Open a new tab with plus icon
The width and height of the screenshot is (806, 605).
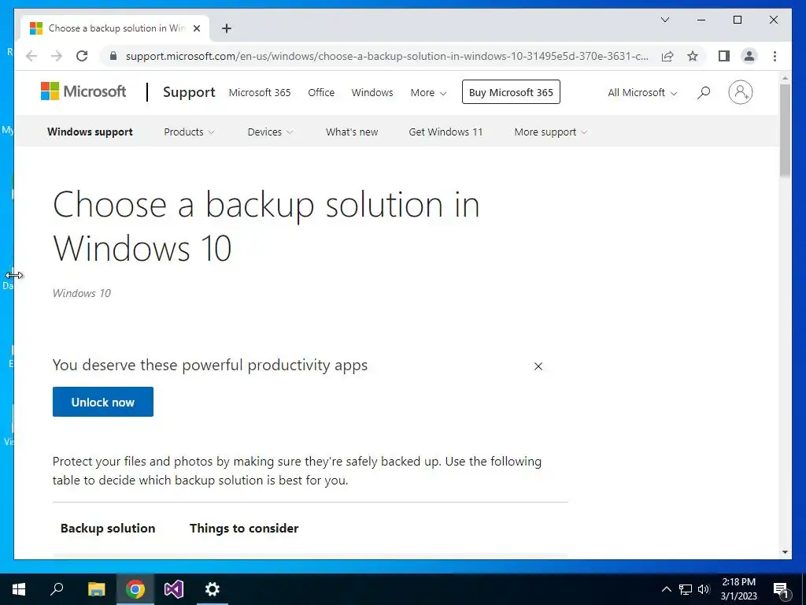(227, 28)
